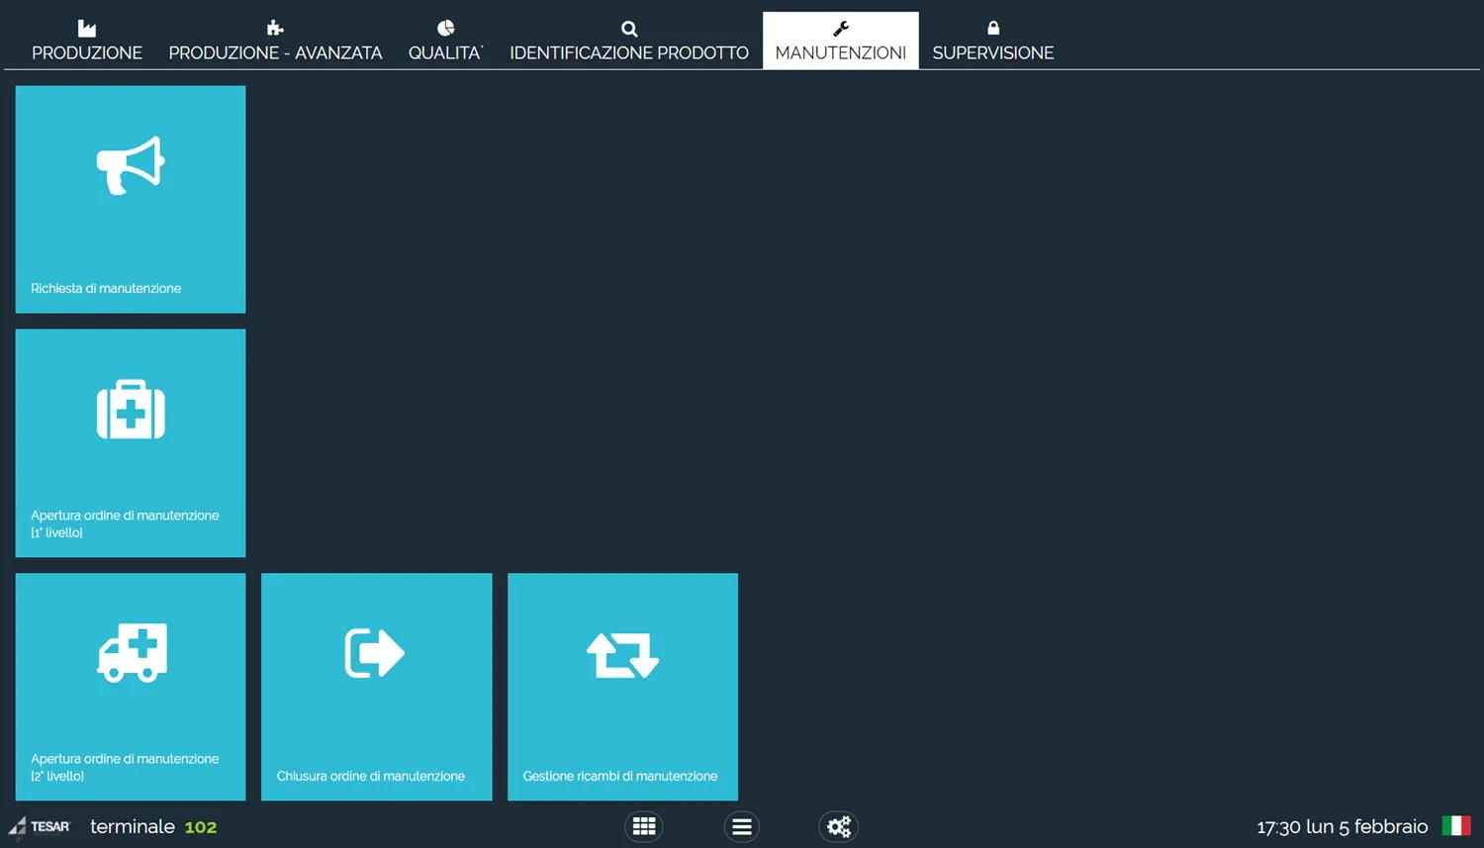Select the MANUTENZIONI tab
1484x848 pixels.
click(x=841, y=42)
